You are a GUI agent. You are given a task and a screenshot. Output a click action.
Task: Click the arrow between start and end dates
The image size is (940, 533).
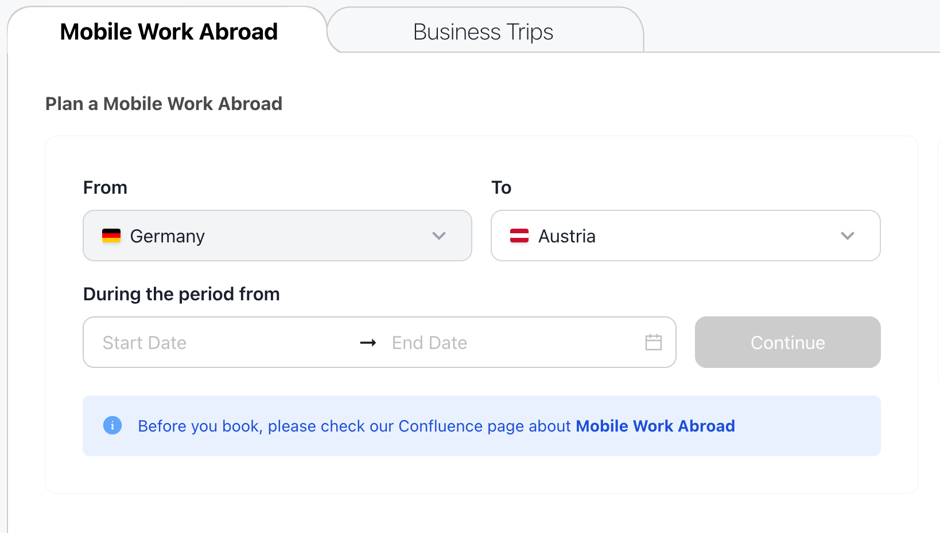[368, 343]
